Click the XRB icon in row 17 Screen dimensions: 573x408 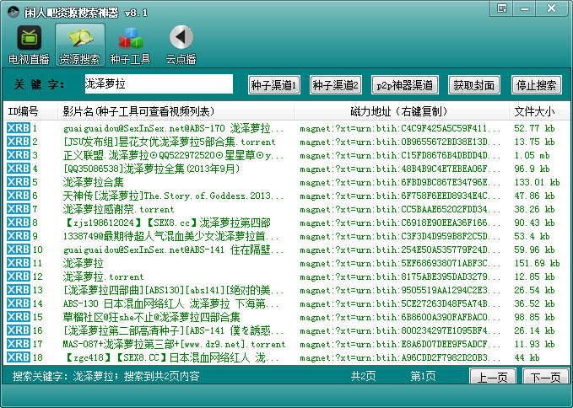(x=19, y=344)
